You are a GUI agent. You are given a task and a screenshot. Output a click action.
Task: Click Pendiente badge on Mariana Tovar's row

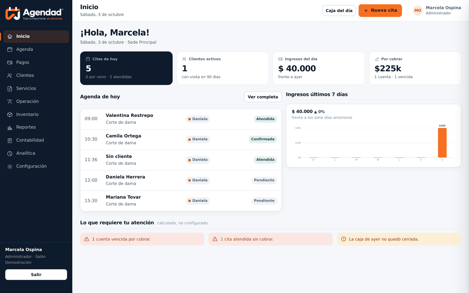point(264,201)
